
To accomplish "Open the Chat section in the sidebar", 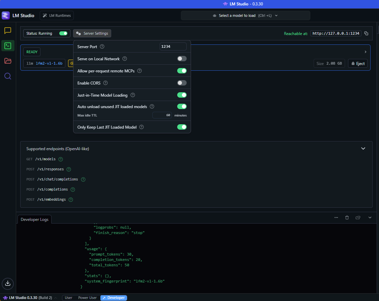I will point(8,31).
